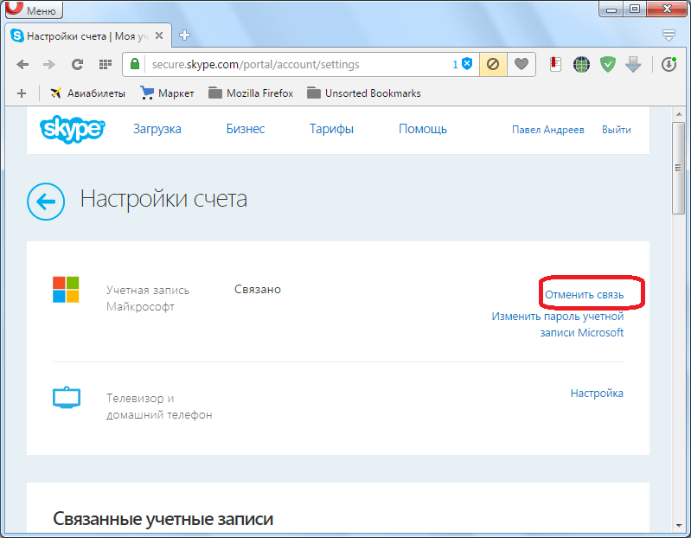Open the Авиабилеты bookmark
Viewport: 691px width, 538px height.
click(x=87, y=93)
